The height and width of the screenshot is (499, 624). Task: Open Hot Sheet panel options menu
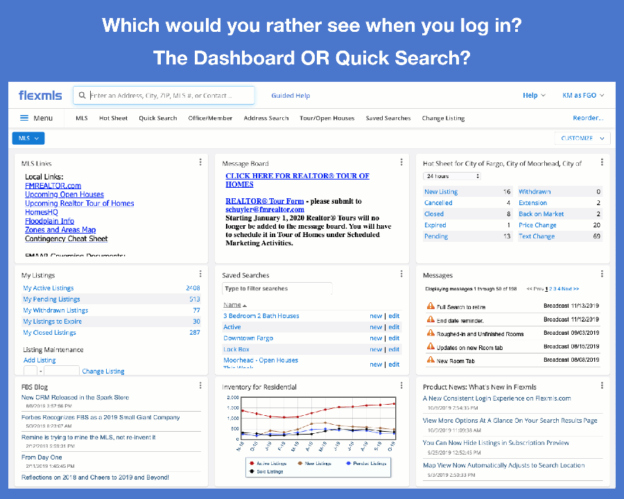click(602, 162)
